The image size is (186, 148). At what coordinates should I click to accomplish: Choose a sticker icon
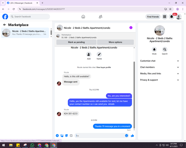(x=67, y=136)
